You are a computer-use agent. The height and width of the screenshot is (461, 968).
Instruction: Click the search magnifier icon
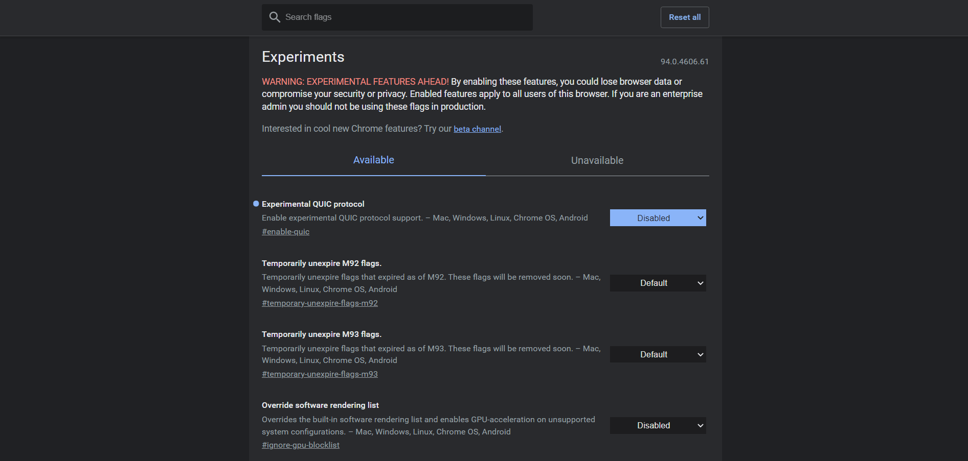[x=275, y=17]
